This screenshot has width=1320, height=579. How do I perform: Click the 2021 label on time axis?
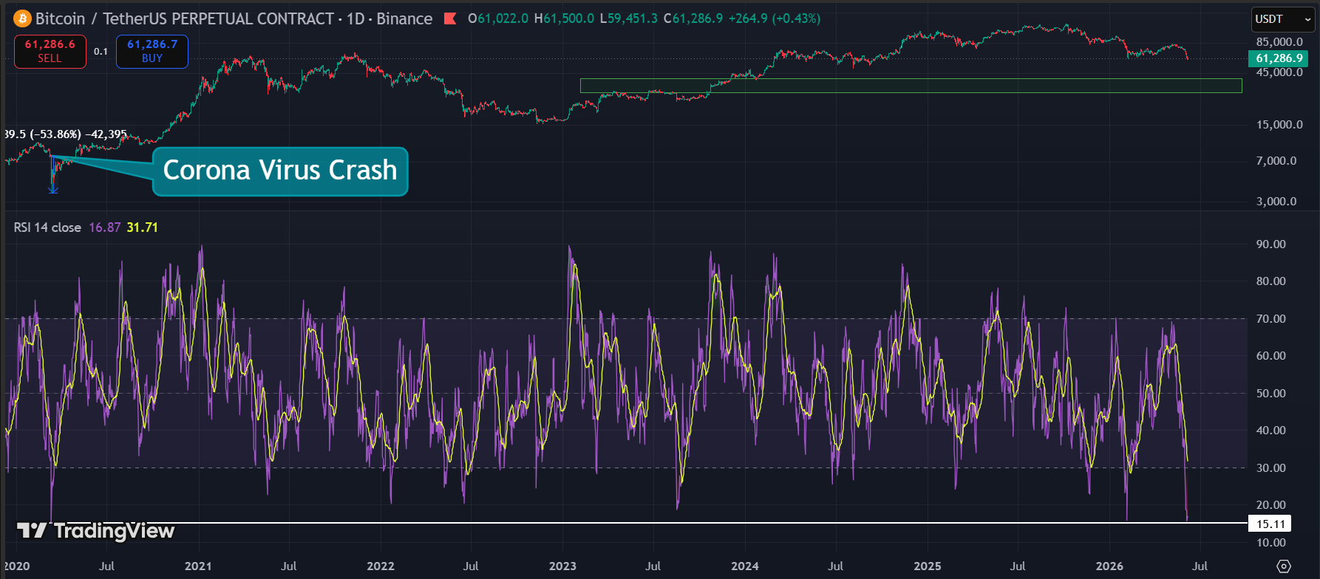coord(198,566)
